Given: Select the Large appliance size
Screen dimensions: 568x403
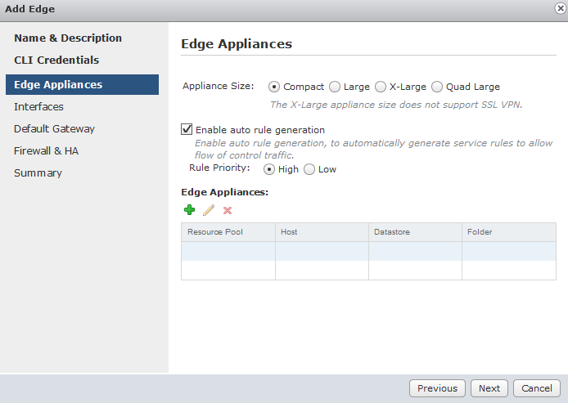Looking at the screenshot, I should click(x=335, y=87).
